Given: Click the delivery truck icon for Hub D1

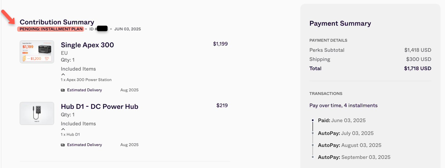Looking at the screenshot, I should [x=63, y=145].
